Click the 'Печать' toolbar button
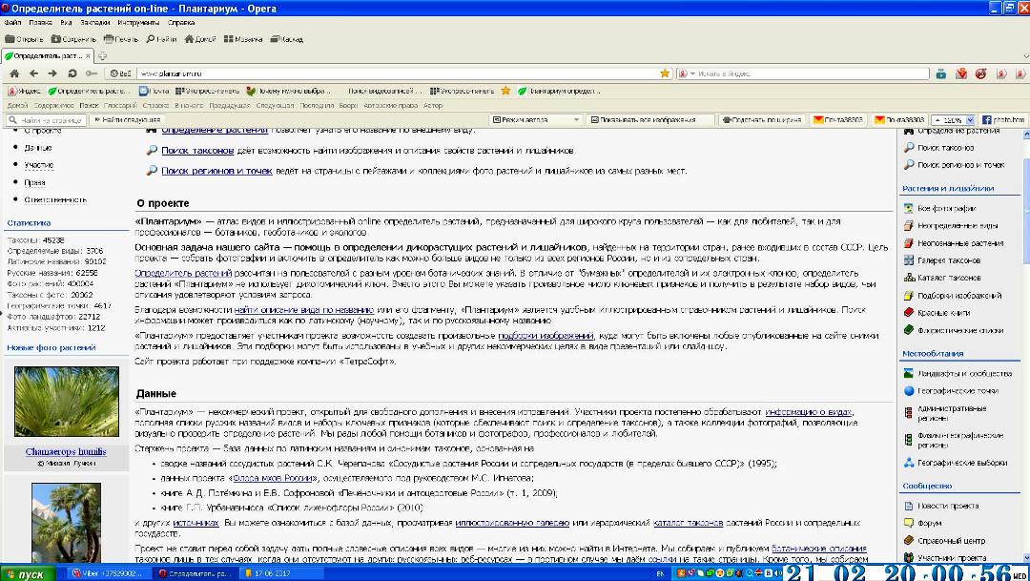 119,39
